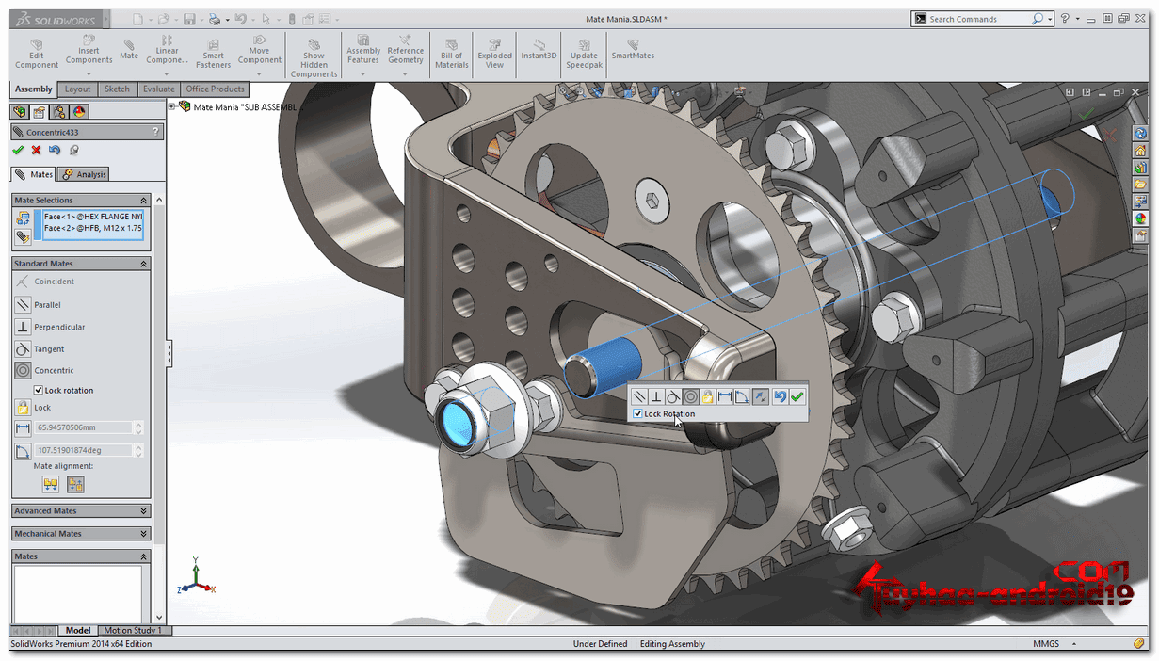Click the Bill of Materials icon
This screenshot has width=1159, height=661.
coord(452,54)
